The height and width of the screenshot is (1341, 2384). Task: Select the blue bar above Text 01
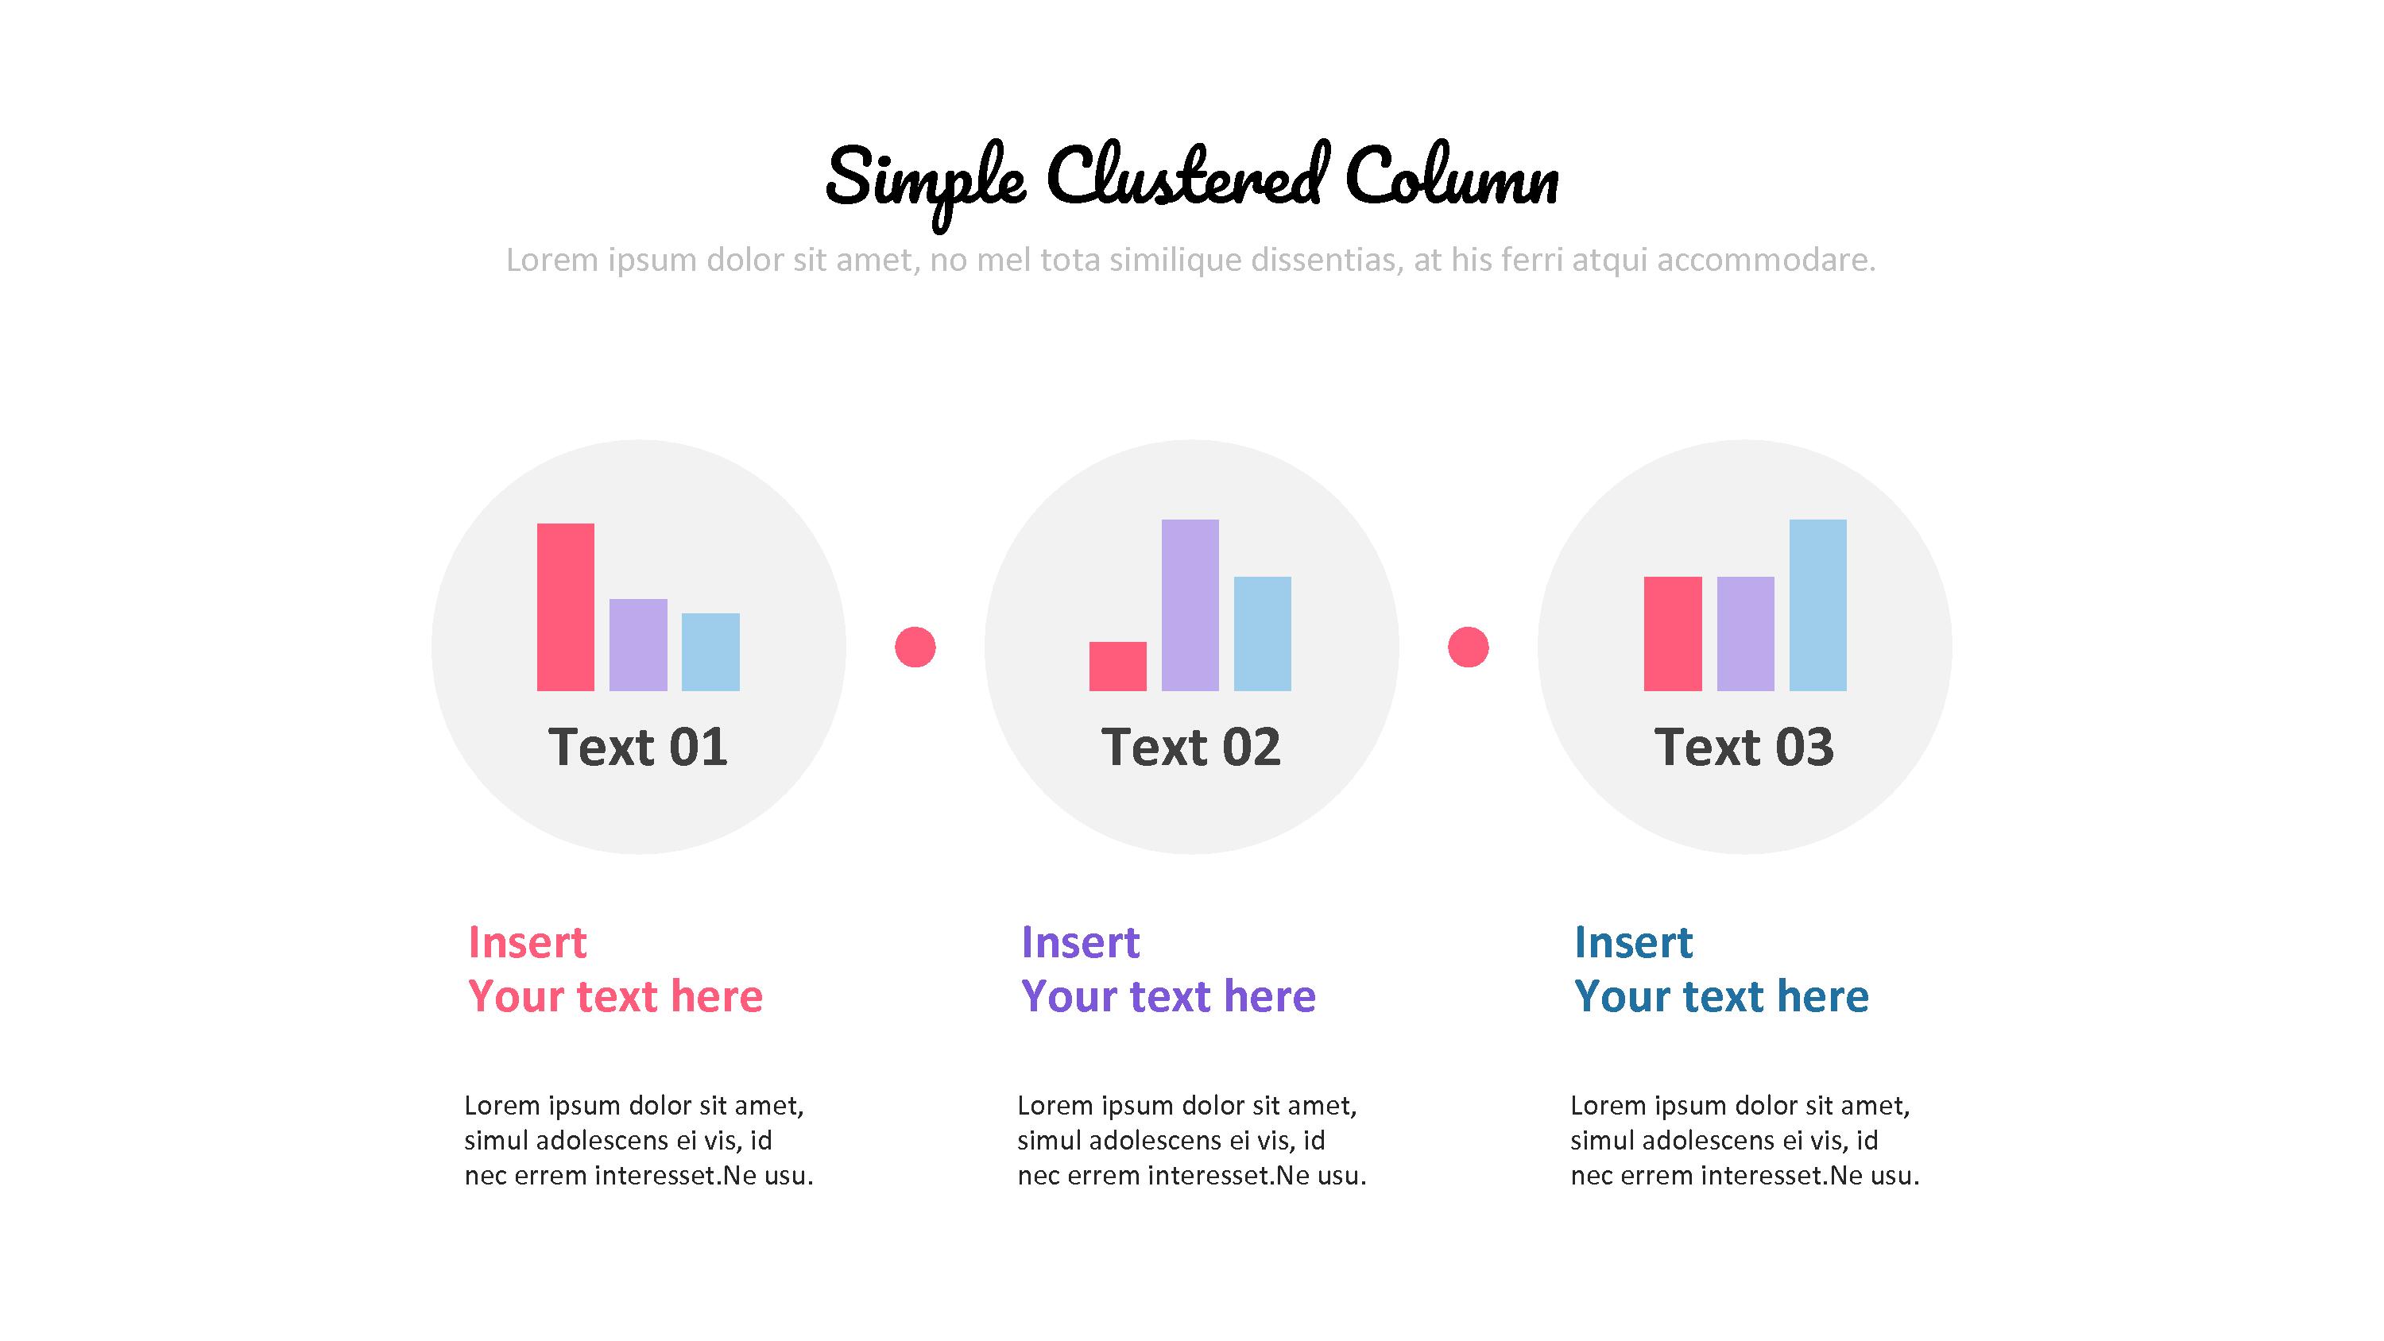coord(710,651)
